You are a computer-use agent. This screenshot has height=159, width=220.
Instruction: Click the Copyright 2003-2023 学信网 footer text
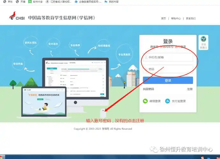click(x=103, y=129)
